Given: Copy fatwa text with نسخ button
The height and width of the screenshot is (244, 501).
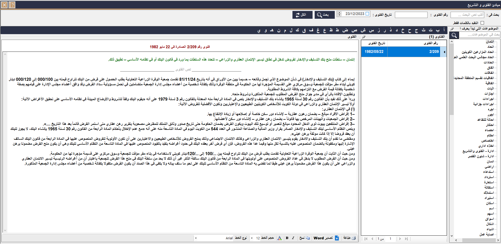Looking at the screenshot, I should tap(304, 238).
